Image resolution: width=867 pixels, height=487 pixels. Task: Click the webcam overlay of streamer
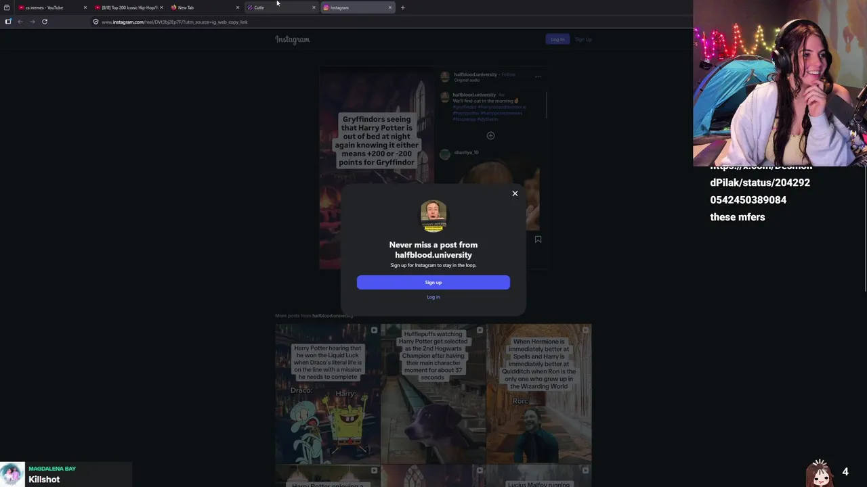tap(780, 83)
